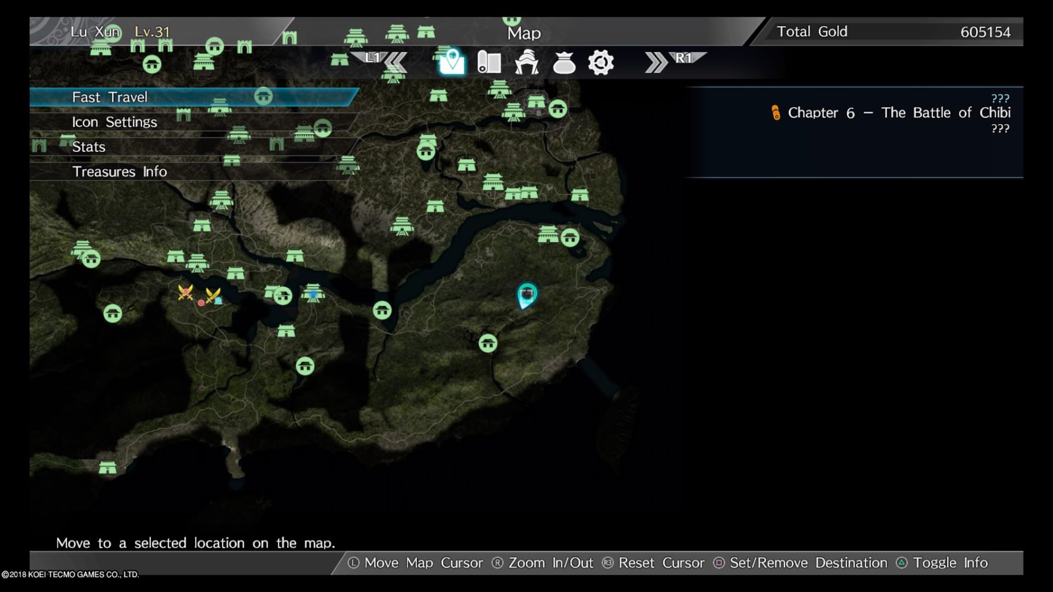Open the gear settings tab icon
The width and height of the screenshot is (1053, 592).
coord(601,62)
